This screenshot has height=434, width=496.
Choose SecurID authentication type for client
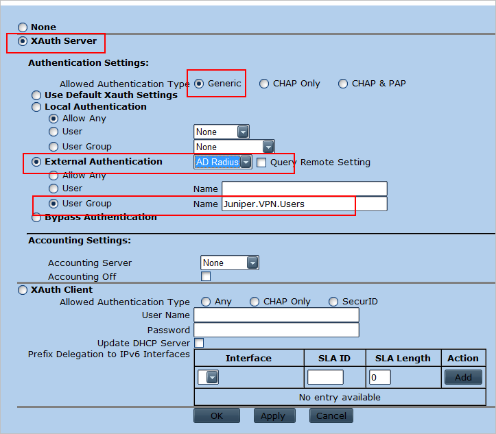[333, 302]
